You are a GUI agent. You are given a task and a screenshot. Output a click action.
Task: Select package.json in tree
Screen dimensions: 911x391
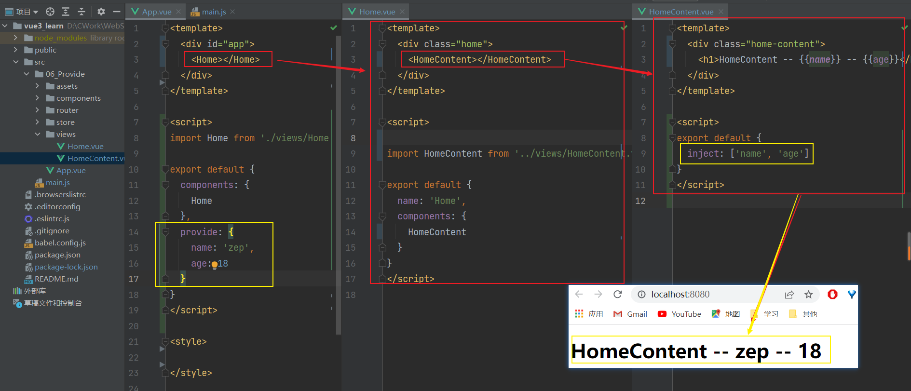tap(53, 255)
